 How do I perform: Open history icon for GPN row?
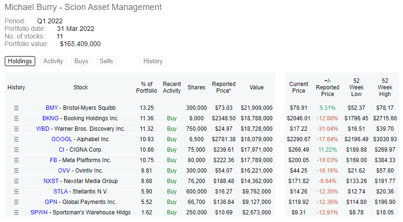[x=16, y=202]
